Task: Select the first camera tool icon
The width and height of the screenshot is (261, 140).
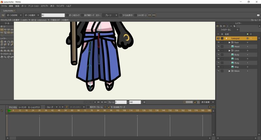Action: (x=2, y=51)
